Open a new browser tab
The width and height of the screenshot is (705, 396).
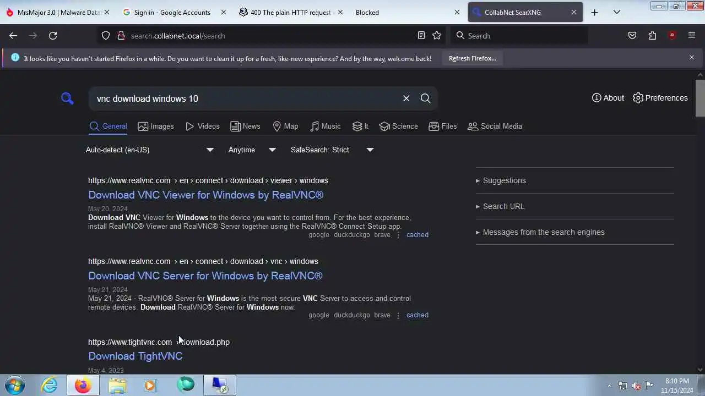[x=594, y=12]
